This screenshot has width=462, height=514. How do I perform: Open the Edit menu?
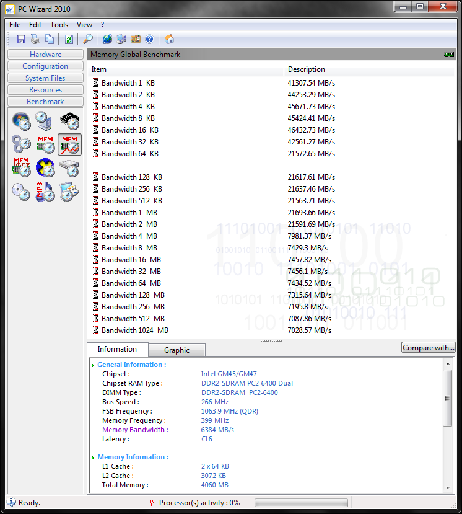(35, 25)
